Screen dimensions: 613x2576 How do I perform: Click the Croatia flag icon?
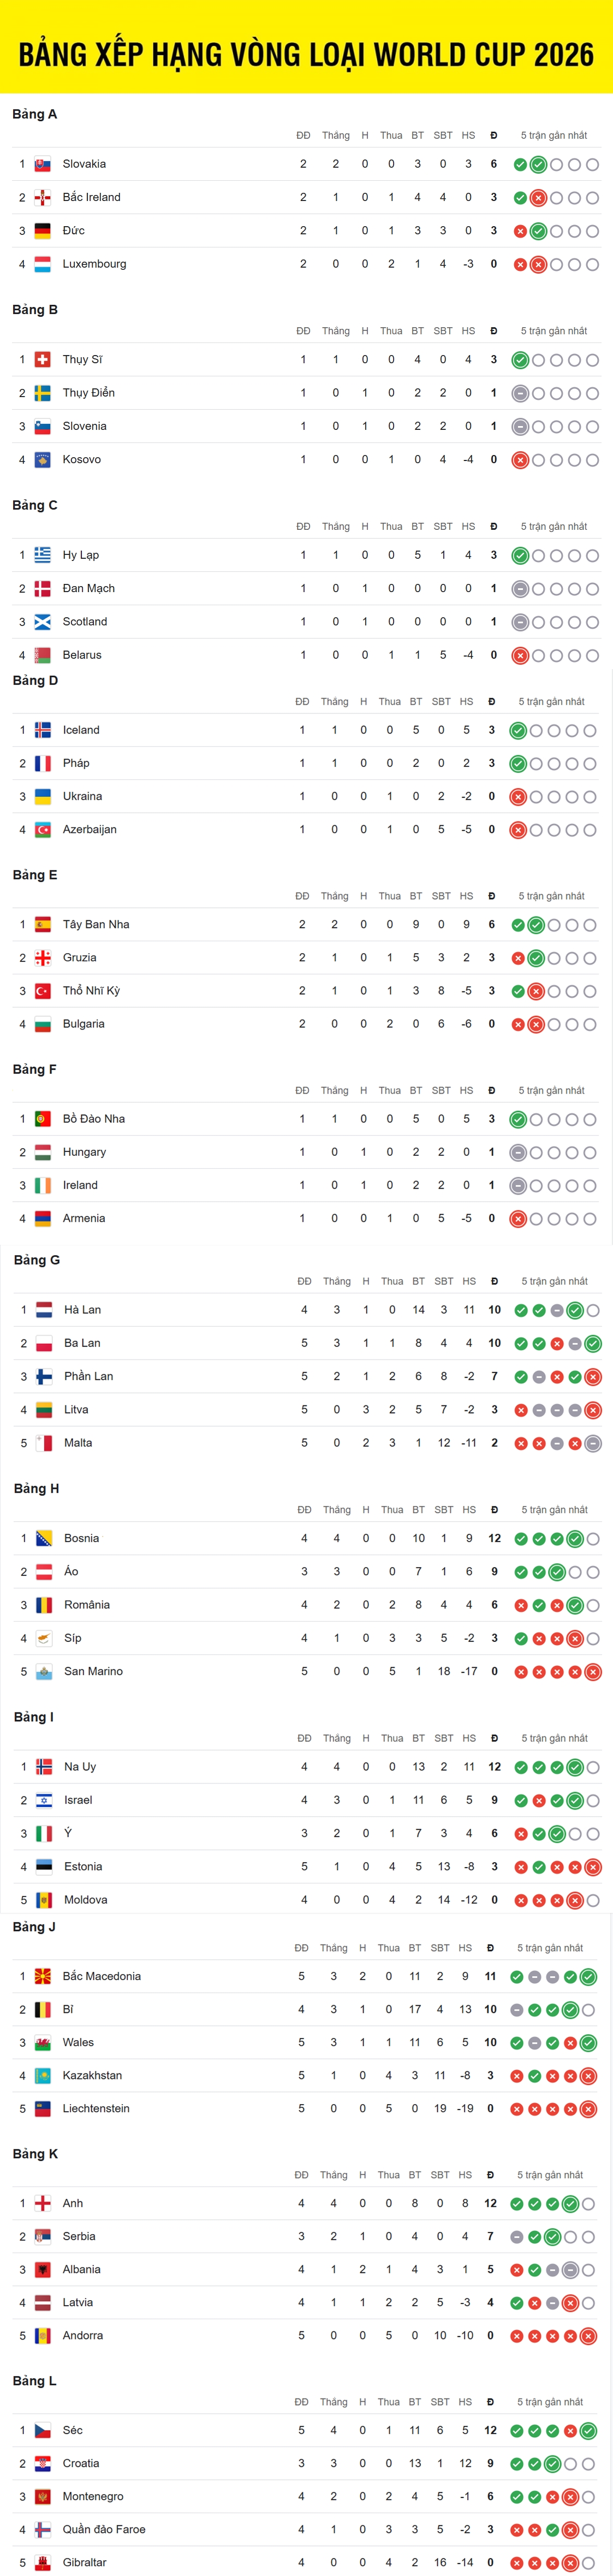(x=43, y=2463)
